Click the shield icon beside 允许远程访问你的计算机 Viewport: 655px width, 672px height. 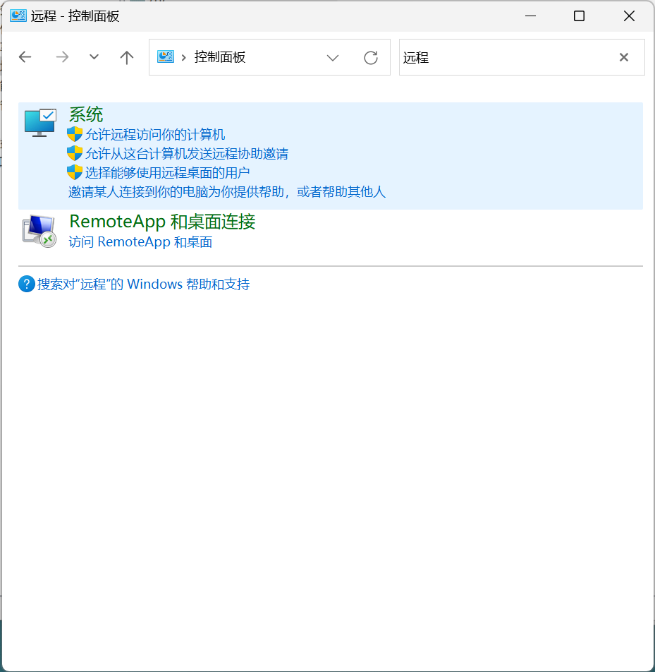pos(75,134)
